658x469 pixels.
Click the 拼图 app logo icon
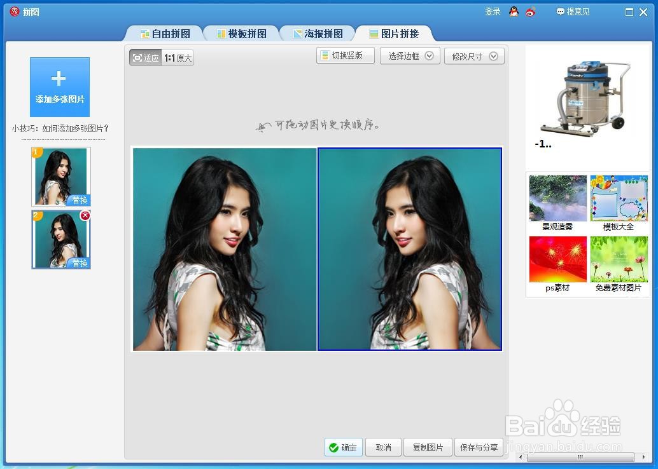coord(15,11)
